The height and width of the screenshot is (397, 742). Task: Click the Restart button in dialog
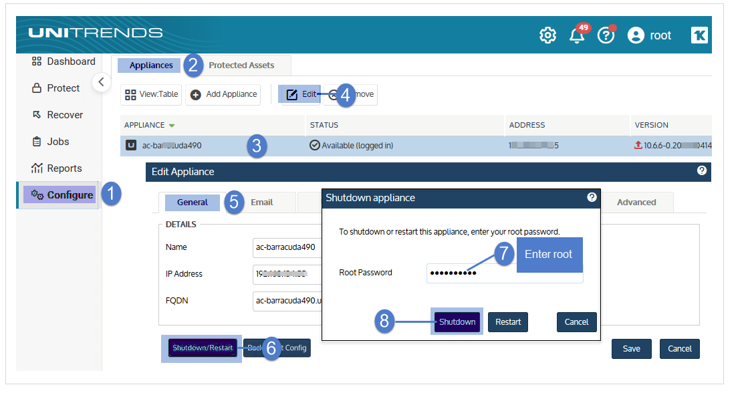pyautogui.click(x=508, y=322)
